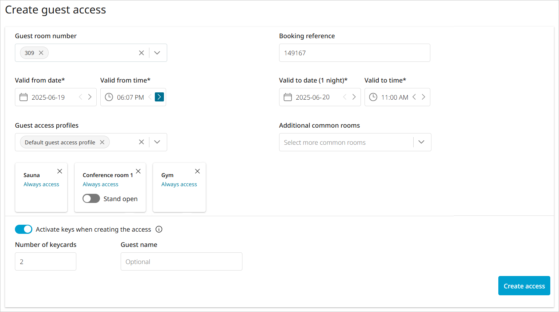Disable Activate keys when creating the access
Viewport: 559px width, 312px height.
pyautogui.click(x=24, y=229)
